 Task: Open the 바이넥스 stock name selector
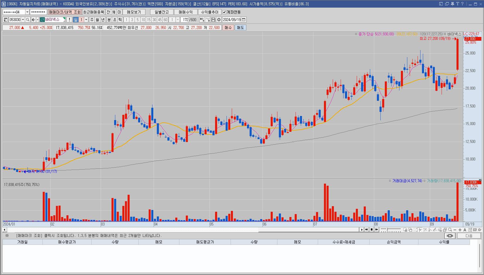tap(53, 20)
